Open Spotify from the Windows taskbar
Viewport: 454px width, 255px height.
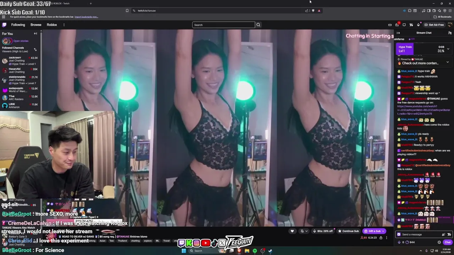[x=255, y=251]
